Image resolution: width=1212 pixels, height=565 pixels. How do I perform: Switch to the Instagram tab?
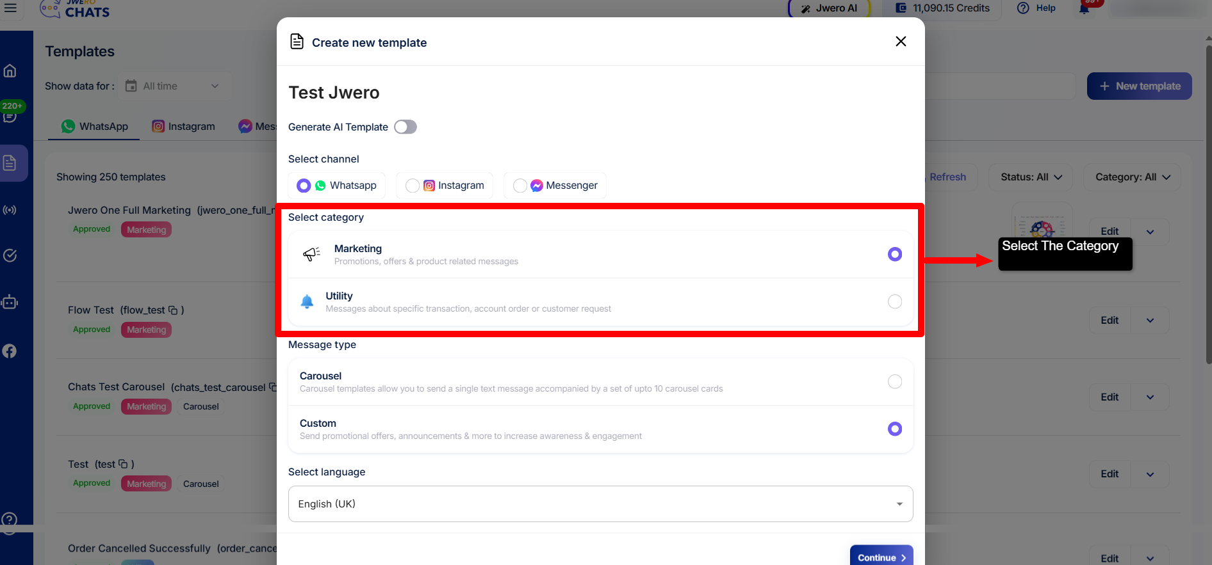(x=183, y=127)
